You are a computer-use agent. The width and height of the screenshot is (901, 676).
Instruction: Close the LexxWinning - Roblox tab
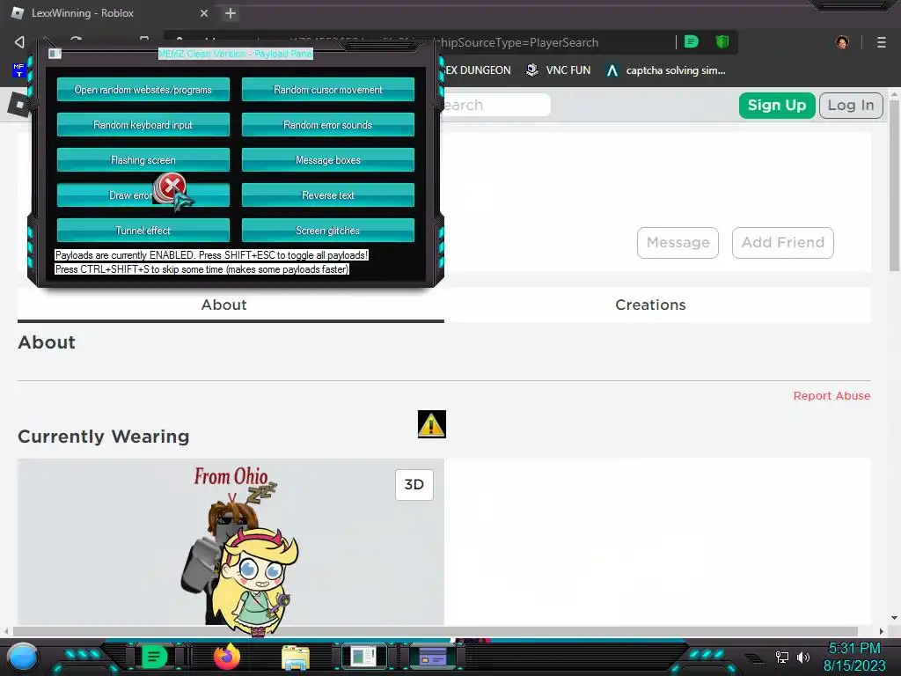[x=204, y=13]
